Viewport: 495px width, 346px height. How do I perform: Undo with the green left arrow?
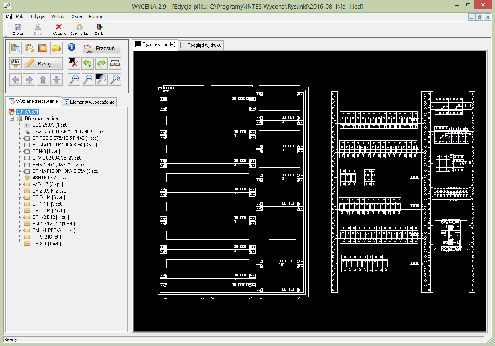click(87, 63)
